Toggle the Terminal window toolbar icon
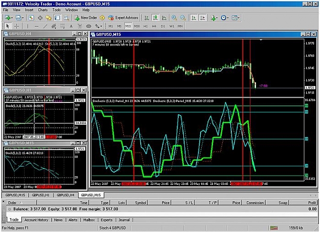320x232 pixels. tap(57, 18)
